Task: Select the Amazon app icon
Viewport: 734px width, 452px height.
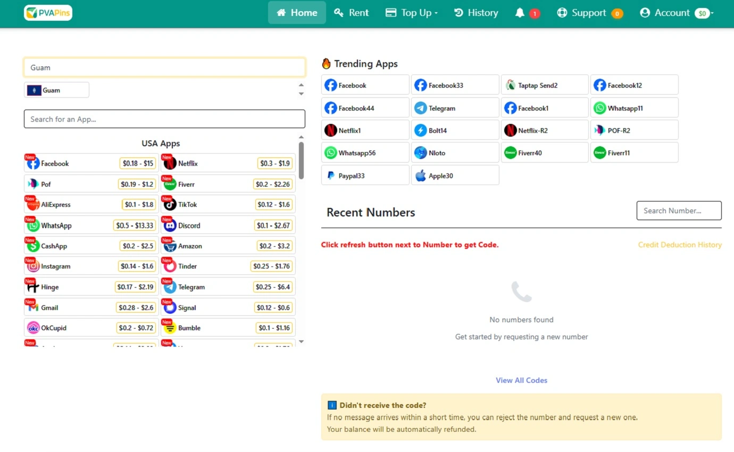Action: [170, 246]
